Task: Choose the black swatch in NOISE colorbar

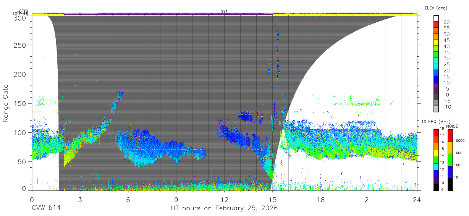Action: tap(450, 184)
